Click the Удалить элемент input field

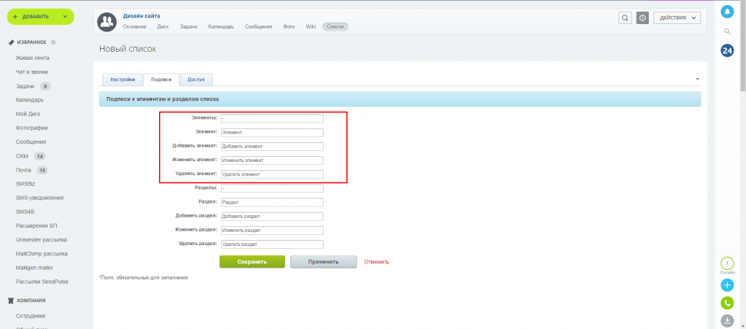272,174
